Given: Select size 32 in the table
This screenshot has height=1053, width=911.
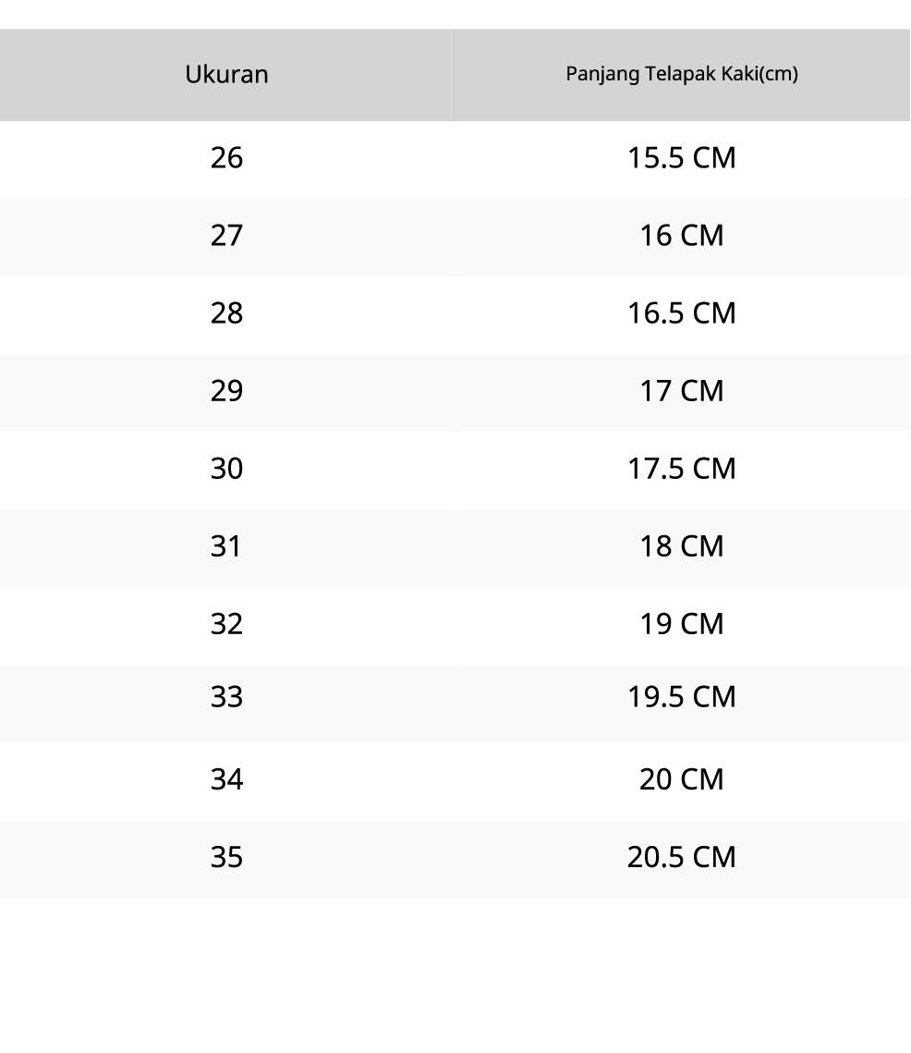Looking at the screenshot, I should point(226,624).
